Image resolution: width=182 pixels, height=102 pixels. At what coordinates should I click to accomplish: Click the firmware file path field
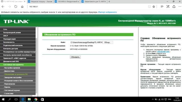click(86, 42)
